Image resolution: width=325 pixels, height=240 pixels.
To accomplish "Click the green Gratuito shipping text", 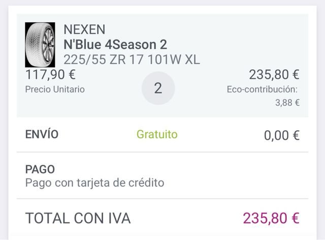I will (157, 135).
